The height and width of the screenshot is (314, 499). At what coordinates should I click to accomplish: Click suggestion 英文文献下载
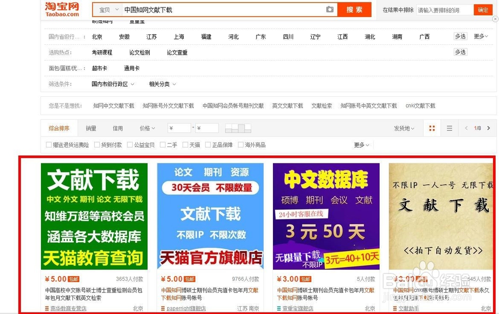(x=287, y=106)
